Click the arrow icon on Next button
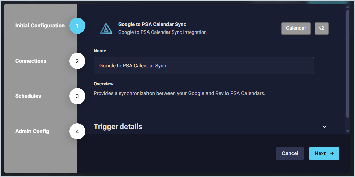The height and width of the screenshot is (177, 355). pyautogui.click(x=332, y=153)
